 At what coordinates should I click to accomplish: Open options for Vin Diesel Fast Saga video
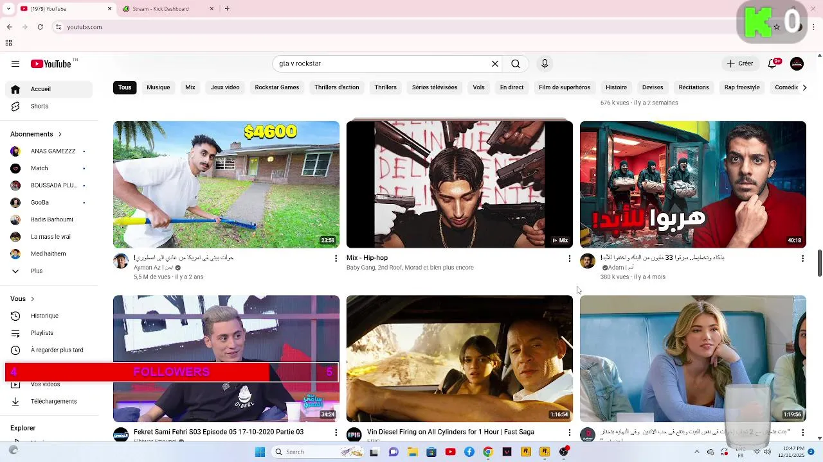coord(569,433)
